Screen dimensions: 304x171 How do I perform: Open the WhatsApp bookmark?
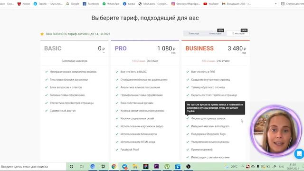(x=111, y=4)
